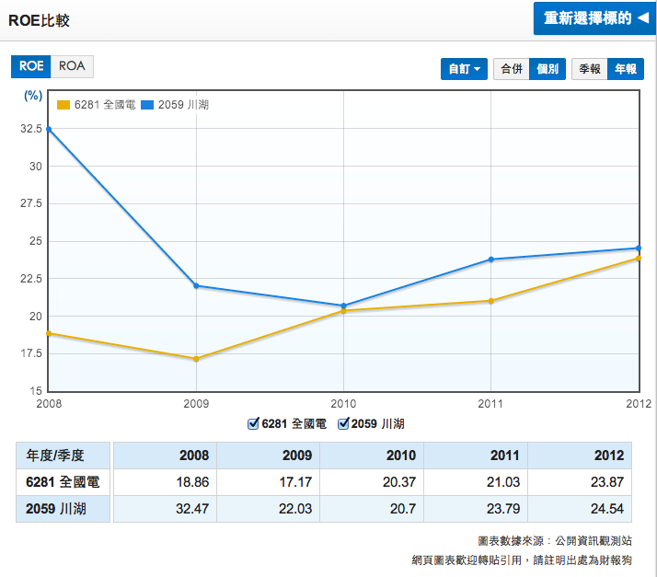Uncheck the 2059 川湖 checkbox
This screenshot has width=657, height=577.
[344, 424]
